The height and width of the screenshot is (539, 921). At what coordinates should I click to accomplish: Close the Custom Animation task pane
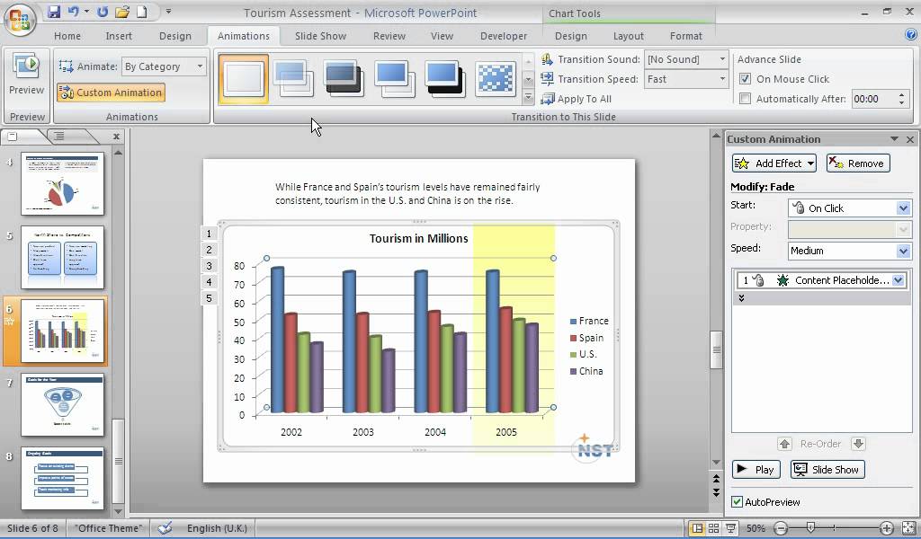[x=910, y=139]
